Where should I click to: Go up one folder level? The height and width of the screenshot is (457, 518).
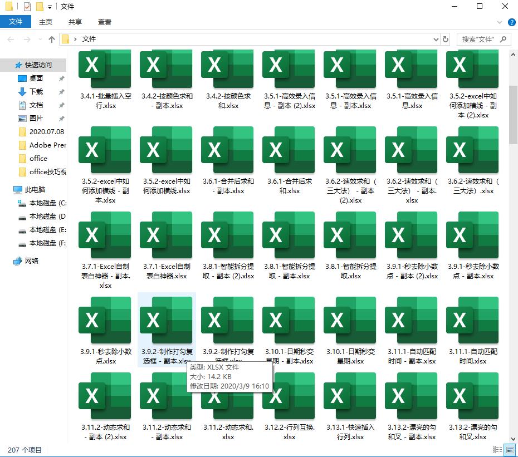(52, 40)
